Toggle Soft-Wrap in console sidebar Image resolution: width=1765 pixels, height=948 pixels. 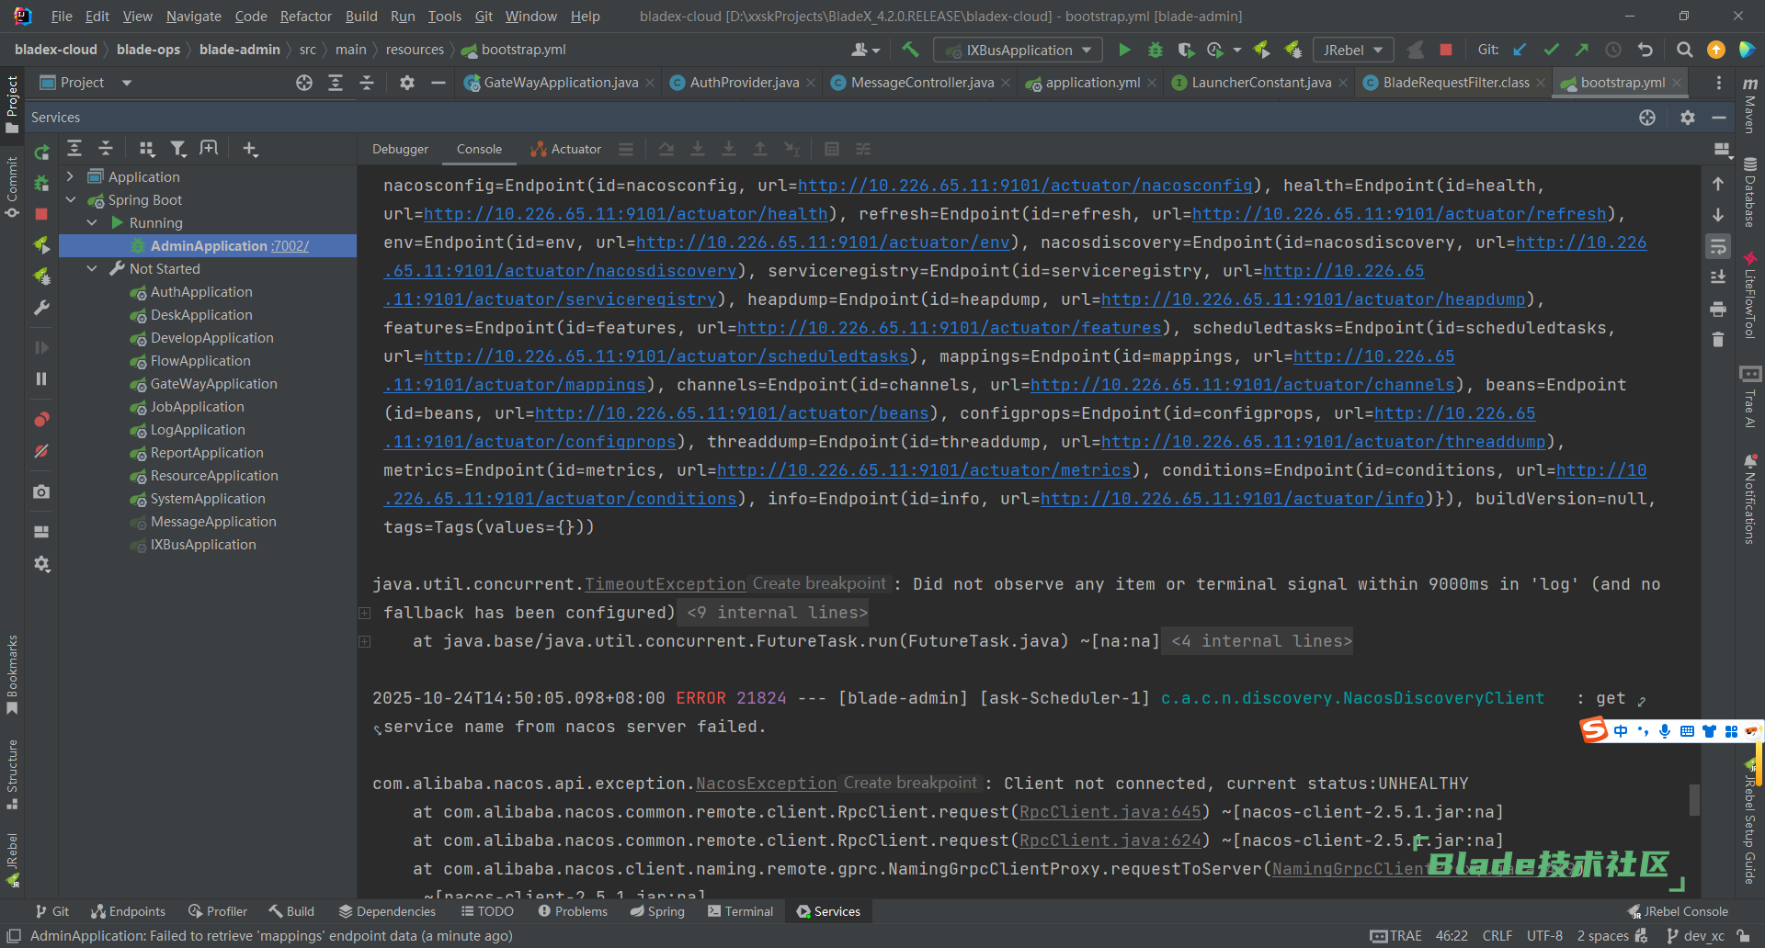(x=1718, y=246)
